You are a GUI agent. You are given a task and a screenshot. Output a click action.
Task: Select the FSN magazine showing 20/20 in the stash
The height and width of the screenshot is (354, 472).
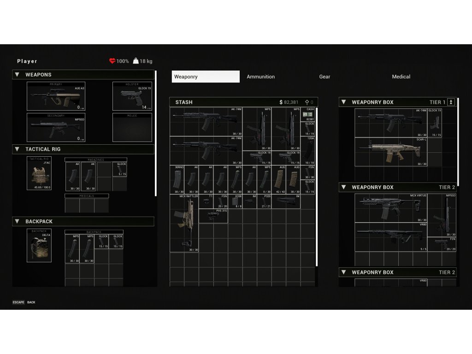click(x=221, y=201)
